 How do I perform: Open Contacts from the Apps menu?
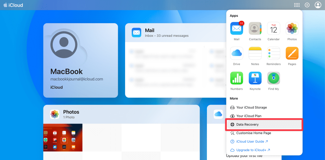pyautogui.click(x=255, y=29)
